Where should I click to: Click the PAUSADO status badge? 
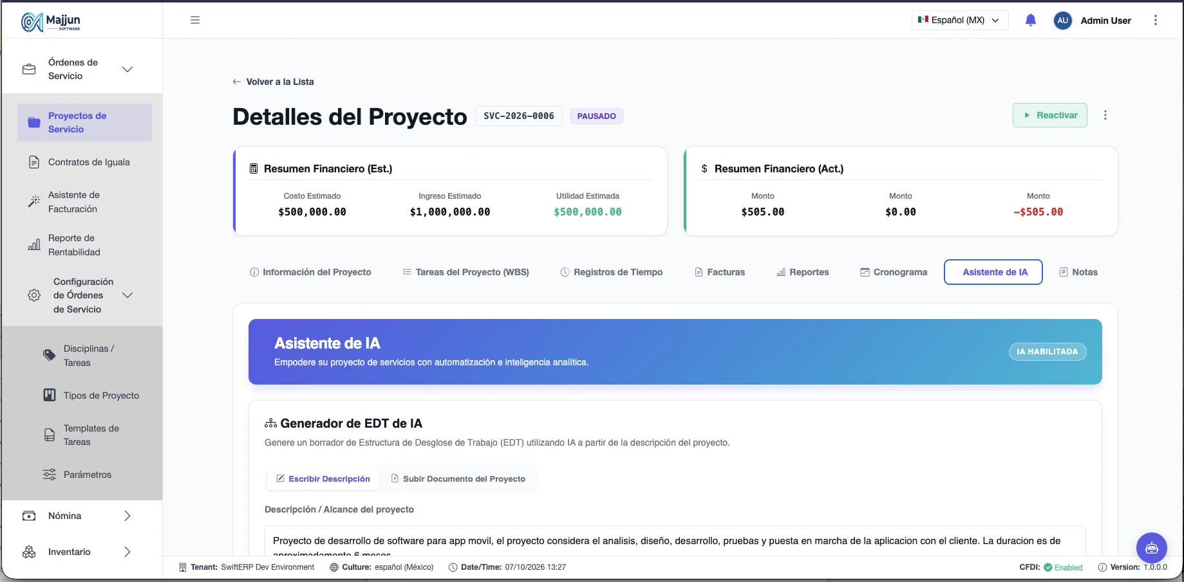coord(596,116)
